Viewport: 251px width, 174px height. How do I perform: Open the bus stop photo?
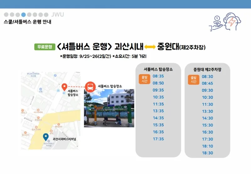tap(109, 108)
